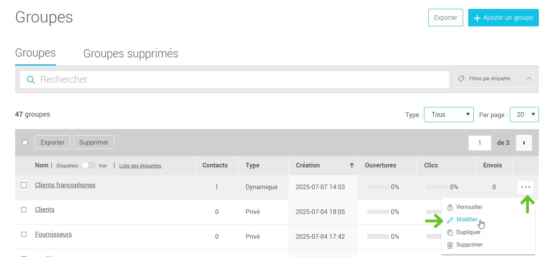
Task: Click the padlock icon beside Verrouiller
Action: tap(450, 207)
